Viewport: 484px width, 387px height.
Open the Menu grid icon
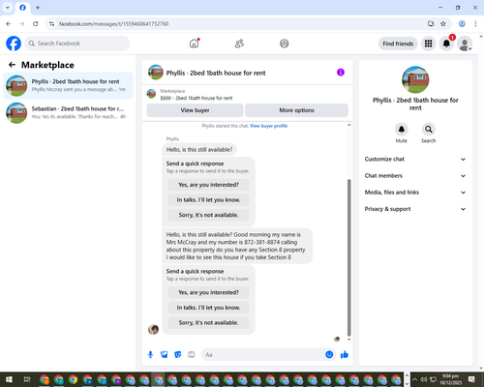428,44
